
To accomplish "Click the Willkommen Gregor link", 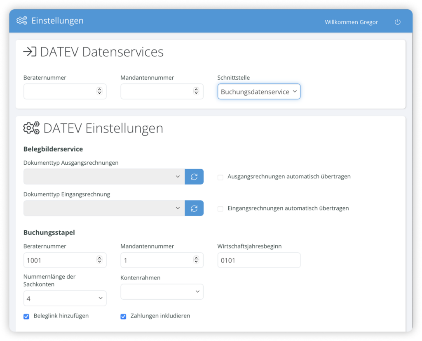I will click(351, 22).
